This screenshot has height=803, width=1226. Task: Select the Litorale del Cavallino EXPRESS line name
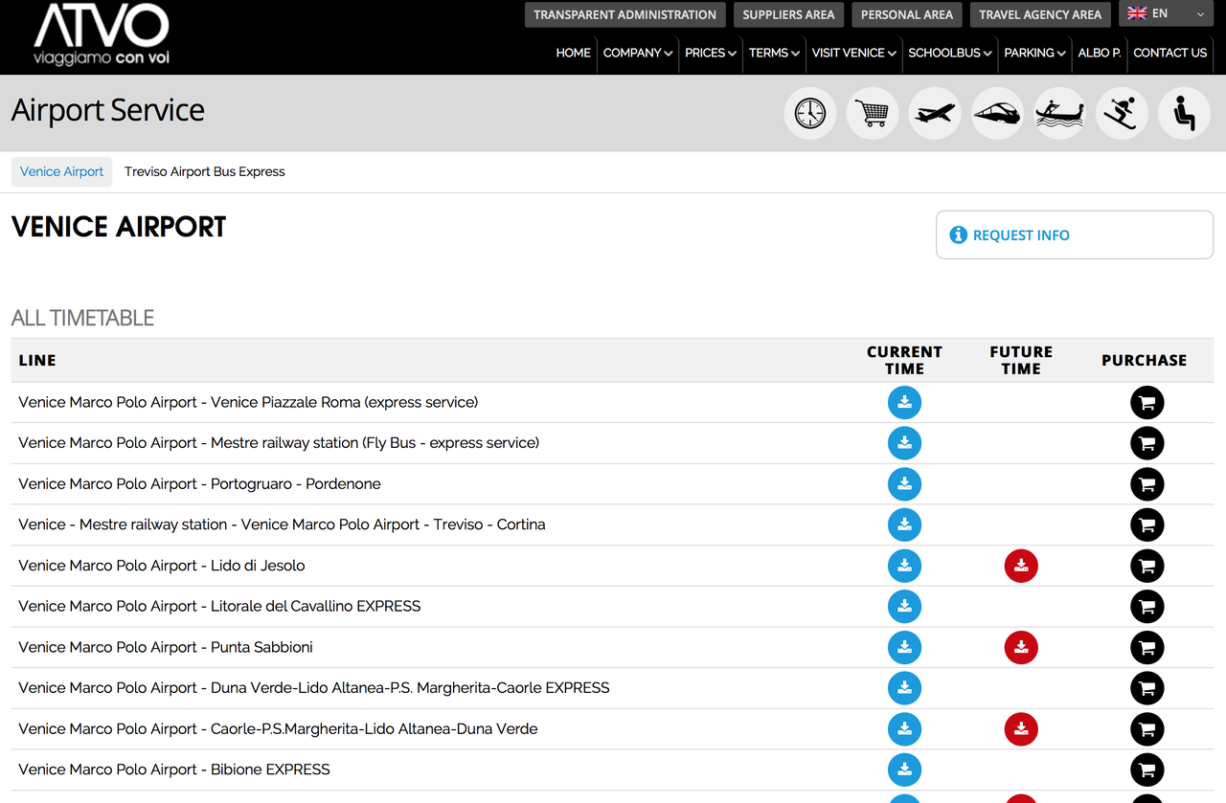pos(219,606)
